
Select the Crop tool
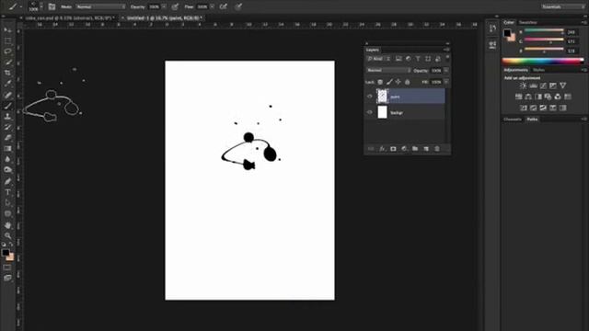[7, 73]
